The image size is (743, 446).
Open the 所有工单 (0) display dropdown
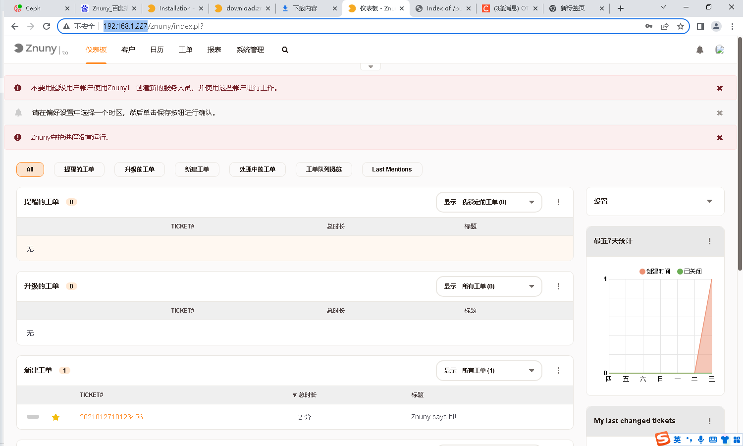pos(489,286)
